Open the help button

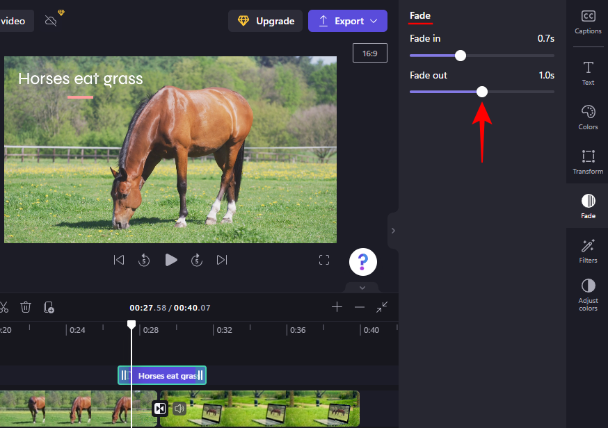point(362,262)
